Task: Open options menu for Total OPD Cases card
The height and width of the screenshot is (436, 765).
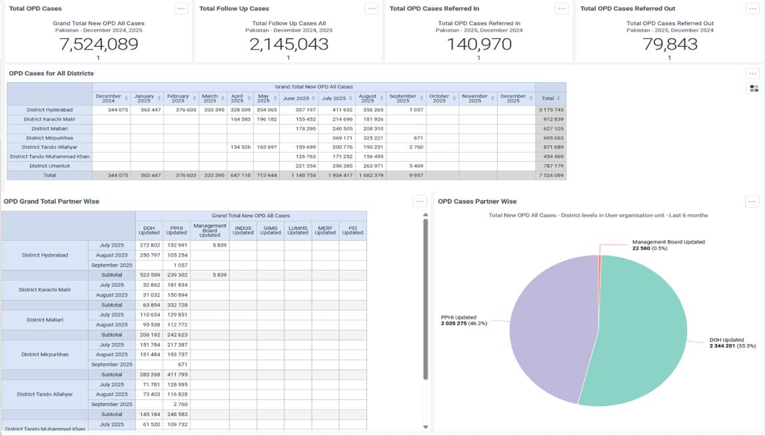Action: tap(181, 9)
